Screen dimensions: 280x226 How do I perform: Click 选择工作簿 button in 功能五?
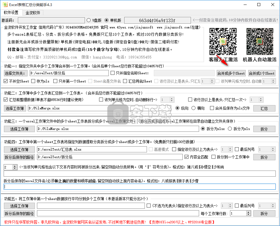coord(19,206)
